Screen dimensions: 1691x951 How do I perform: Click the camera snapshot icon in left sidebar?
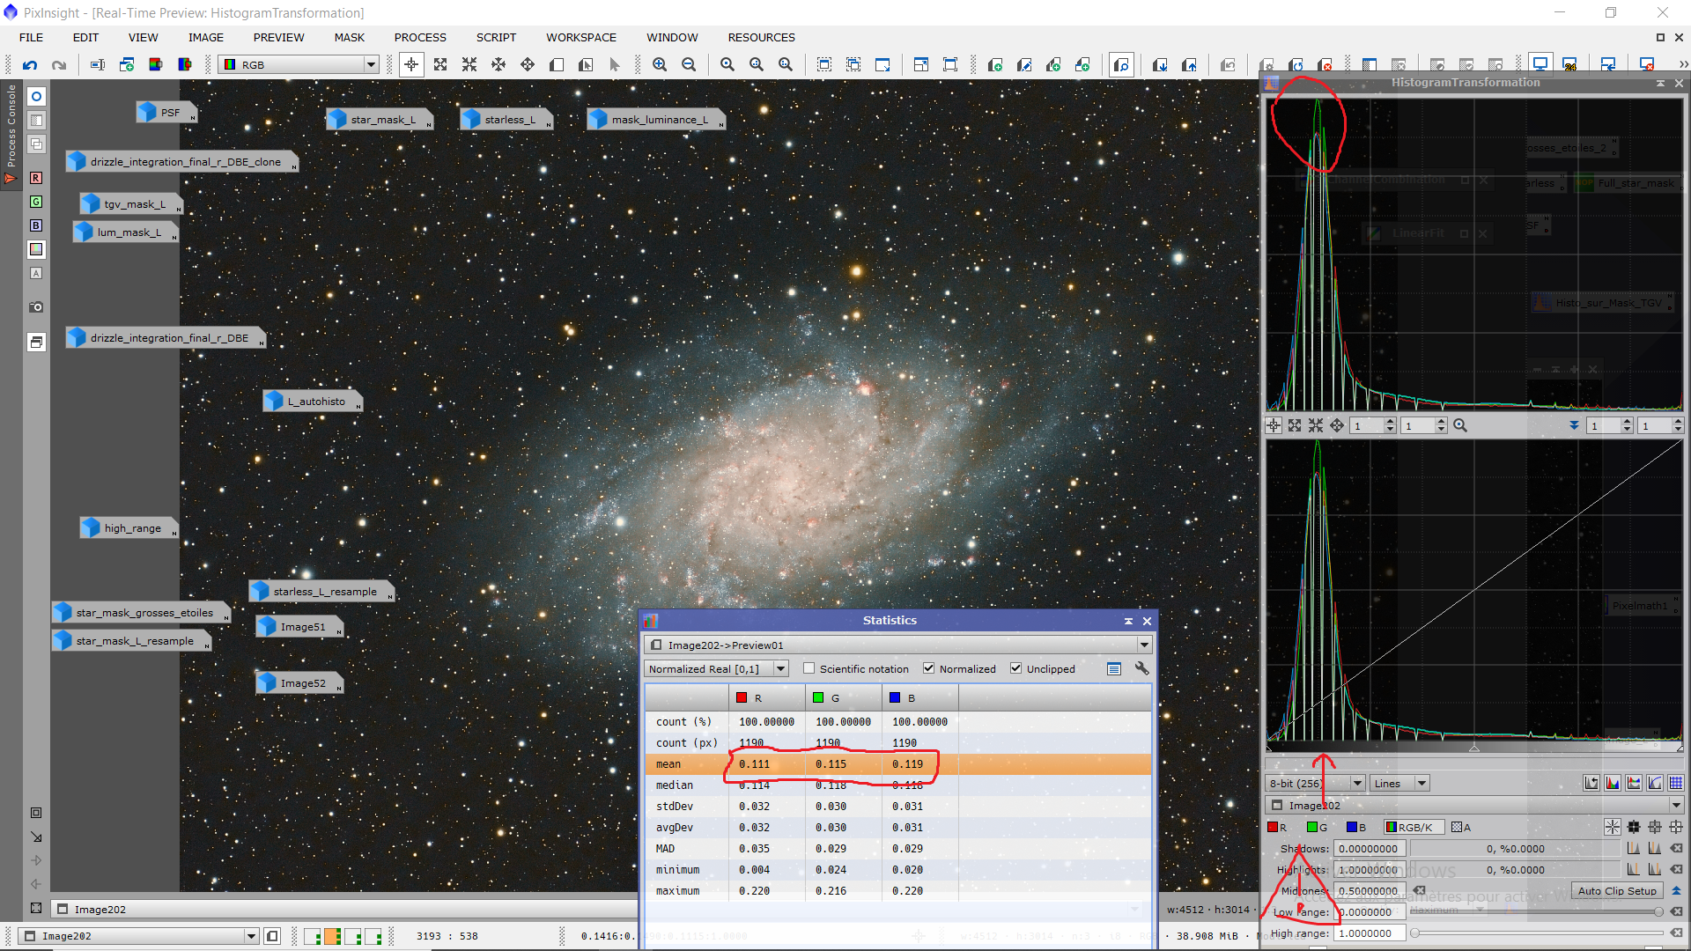pos(36,307)
